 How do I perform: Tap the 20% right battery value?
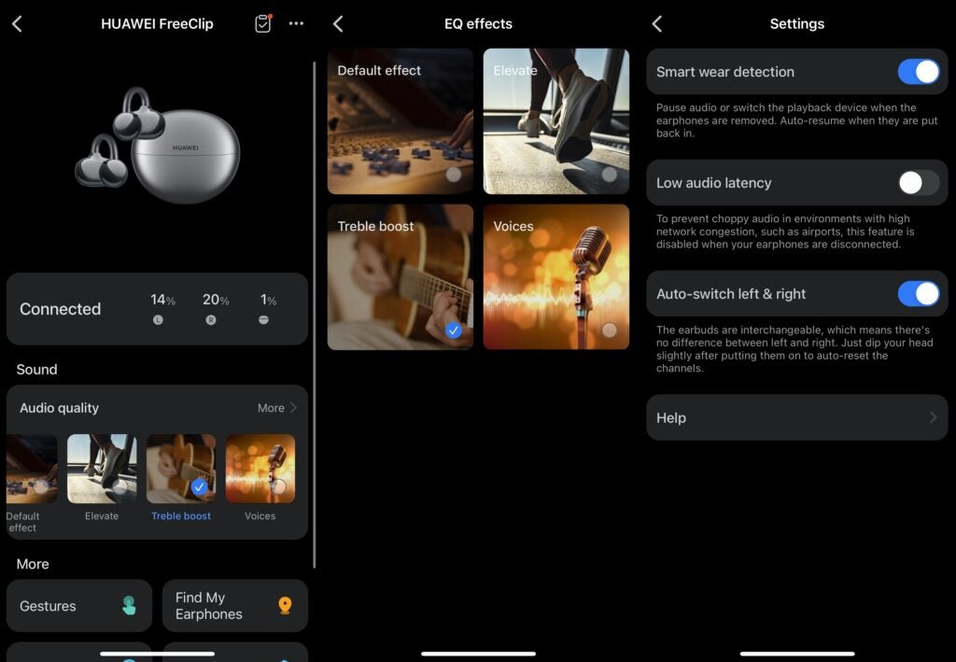click(x=216, y=300)
